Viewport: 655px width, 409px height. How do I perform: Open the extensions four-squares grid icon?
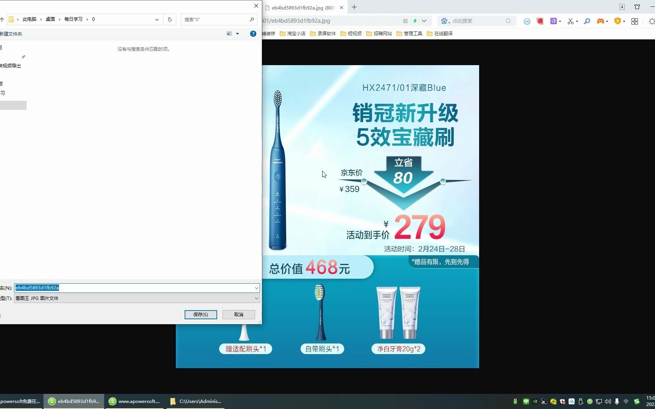pyautogui.click(x=635, y=21)
